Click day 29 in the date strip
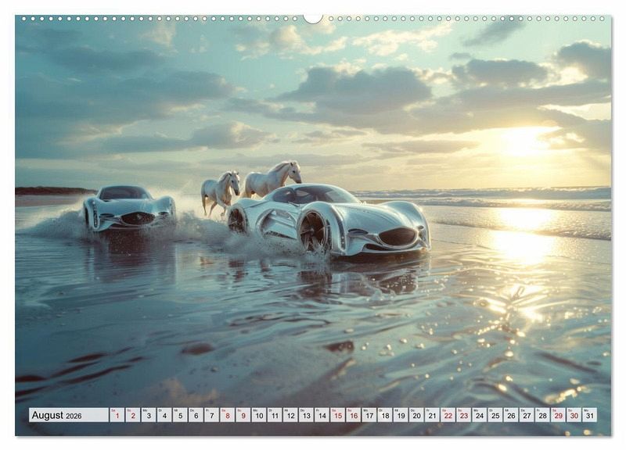Image resolution: width=626 pixels, height=451 pixels. coord(558,415)
